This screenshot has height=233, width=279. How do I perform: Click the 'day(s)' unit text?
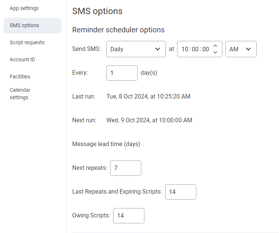[x=149, y=73]
